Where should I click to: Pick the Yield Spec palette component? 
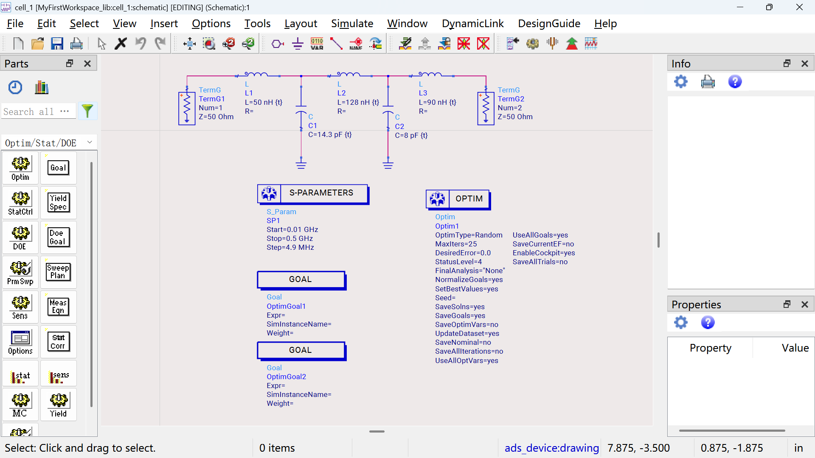[x=59, y=203]
